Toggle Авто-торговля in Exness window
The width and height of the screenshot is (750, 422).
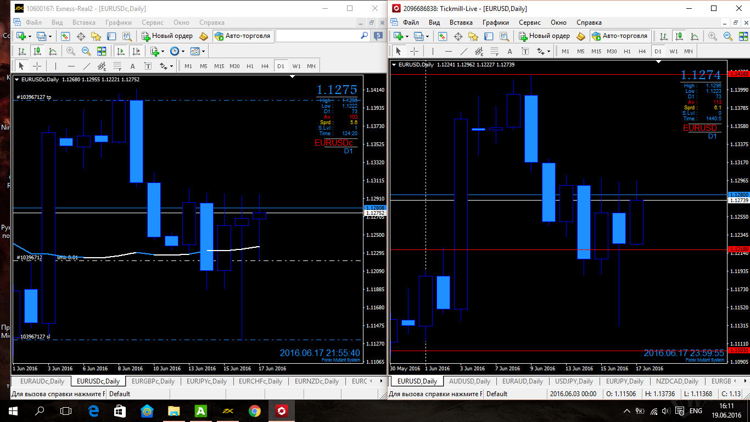tap(243, 36)
